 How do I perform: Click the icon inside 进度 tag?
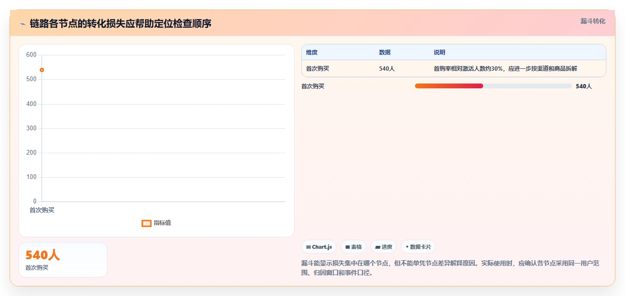coord(378,247)
